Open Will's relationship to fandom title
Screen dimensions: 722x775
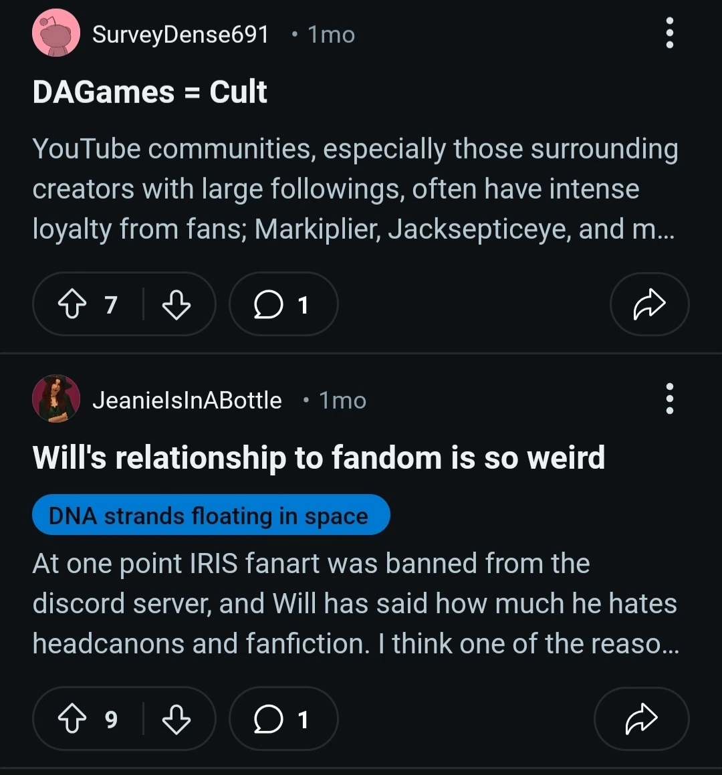pos(319,457)
